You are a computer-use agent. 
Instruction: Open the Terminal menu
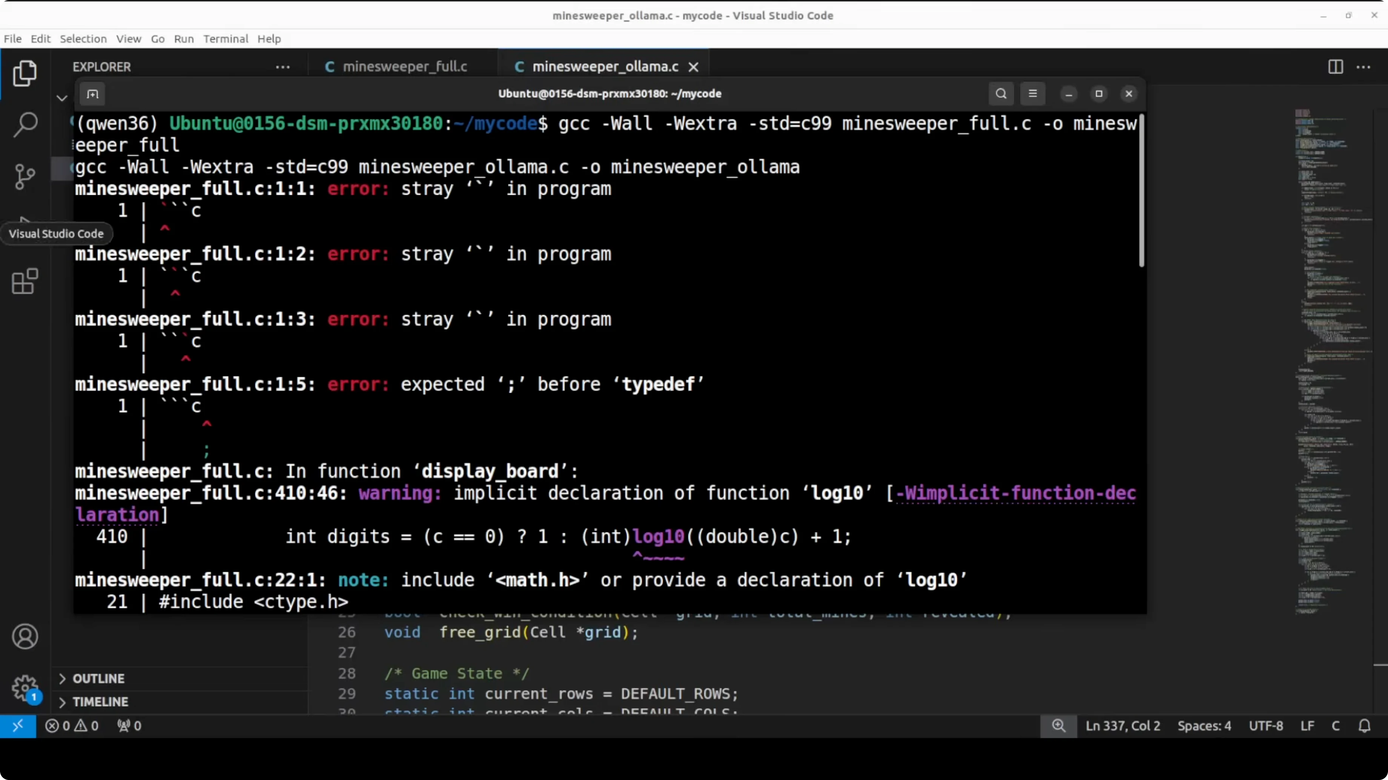point(225,39)
